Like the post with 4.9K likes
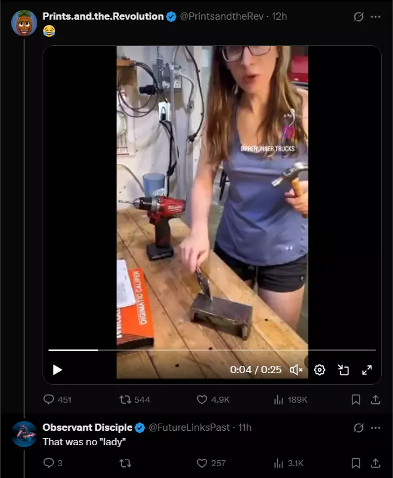The width and height of the screenshot is (393, 478). pos(213,399)
